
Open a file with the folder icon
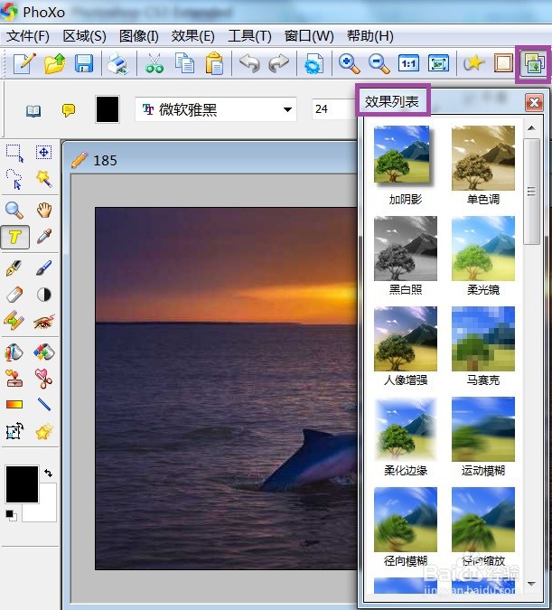click(54, 63)
